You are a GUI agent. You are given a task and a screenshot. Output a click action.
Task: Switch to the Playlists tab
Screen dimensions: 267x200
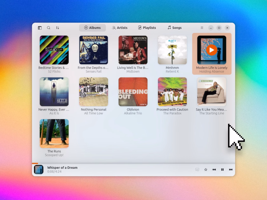point(147,28)
